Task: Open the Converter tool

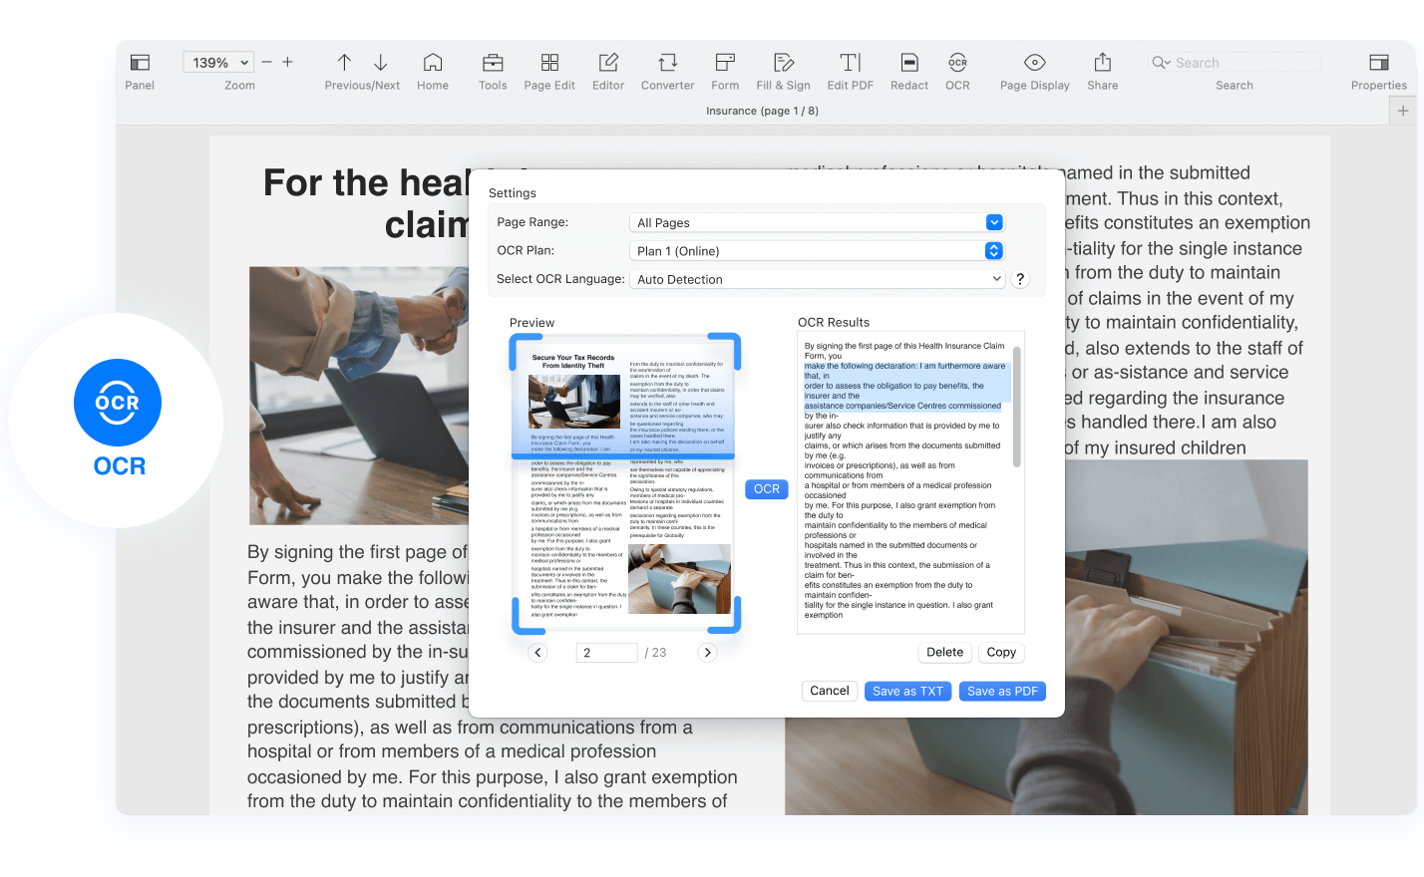Action: click(x=667, y=63)
